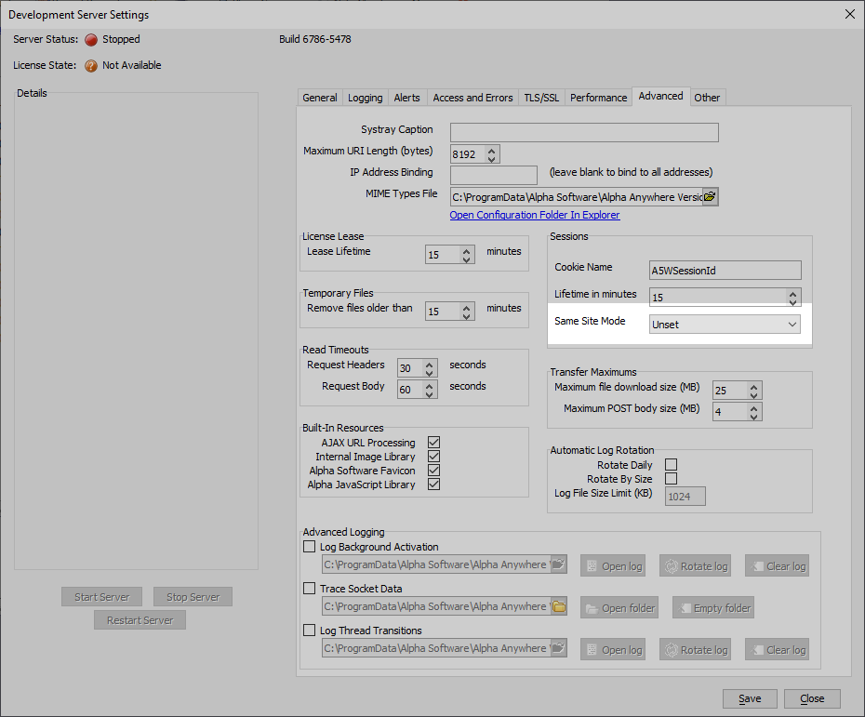This screenshot has height=717, width=865.
Task: Check Log Background Activation
Action: click(310, 547)
